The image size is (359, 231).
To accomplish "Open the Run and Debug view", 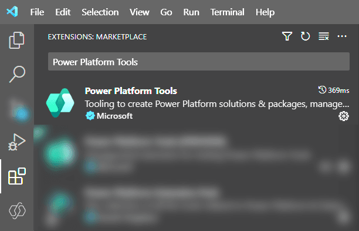I will 16,142.
